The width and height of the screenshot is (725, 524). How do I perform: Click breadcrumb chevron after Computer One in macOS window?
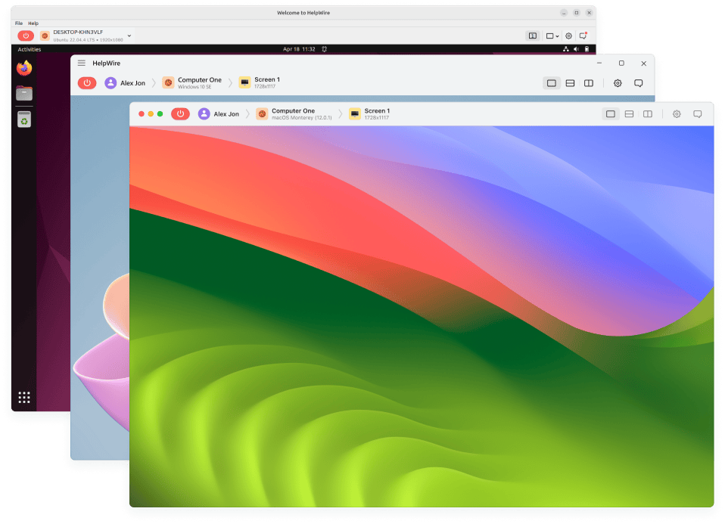(x=341, y=114)
